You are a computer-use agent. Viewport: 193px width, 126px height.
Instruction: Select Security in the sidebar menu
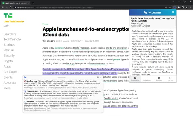pyautogui.click(x=9, y=55)
